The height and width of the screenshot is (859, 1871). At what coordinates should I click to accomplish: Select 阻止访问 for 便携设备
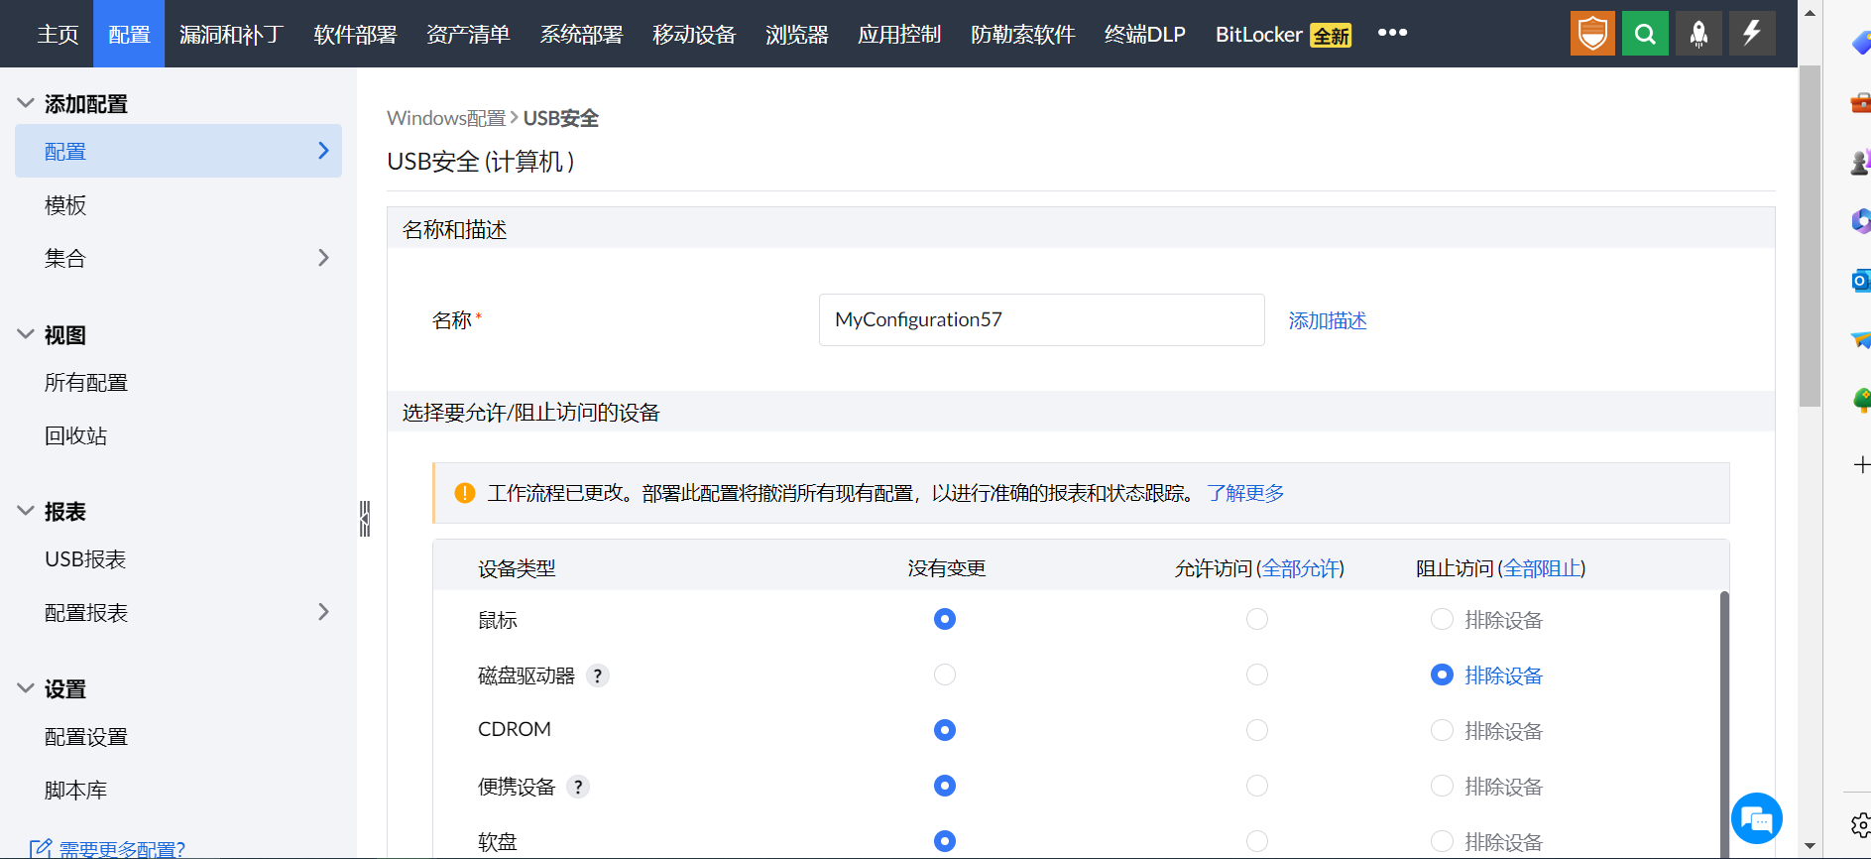(1442, 786)
